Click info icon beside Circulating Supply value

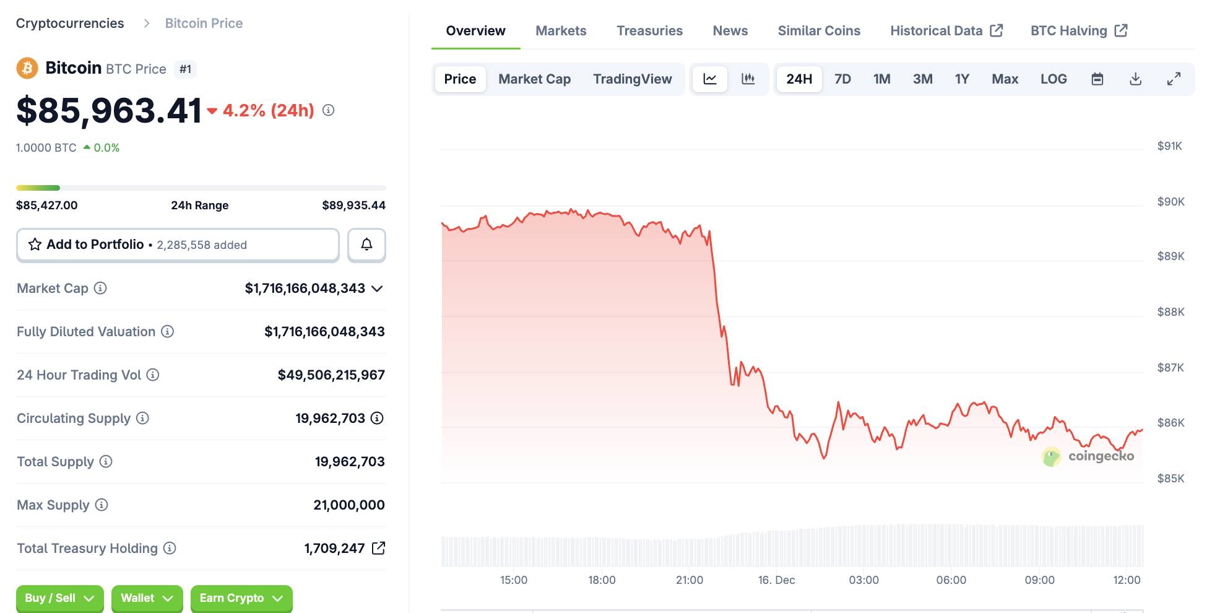[377, 418]
